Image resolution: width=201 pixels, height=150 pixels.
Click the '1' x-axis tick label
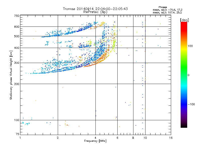pos(20,138)
